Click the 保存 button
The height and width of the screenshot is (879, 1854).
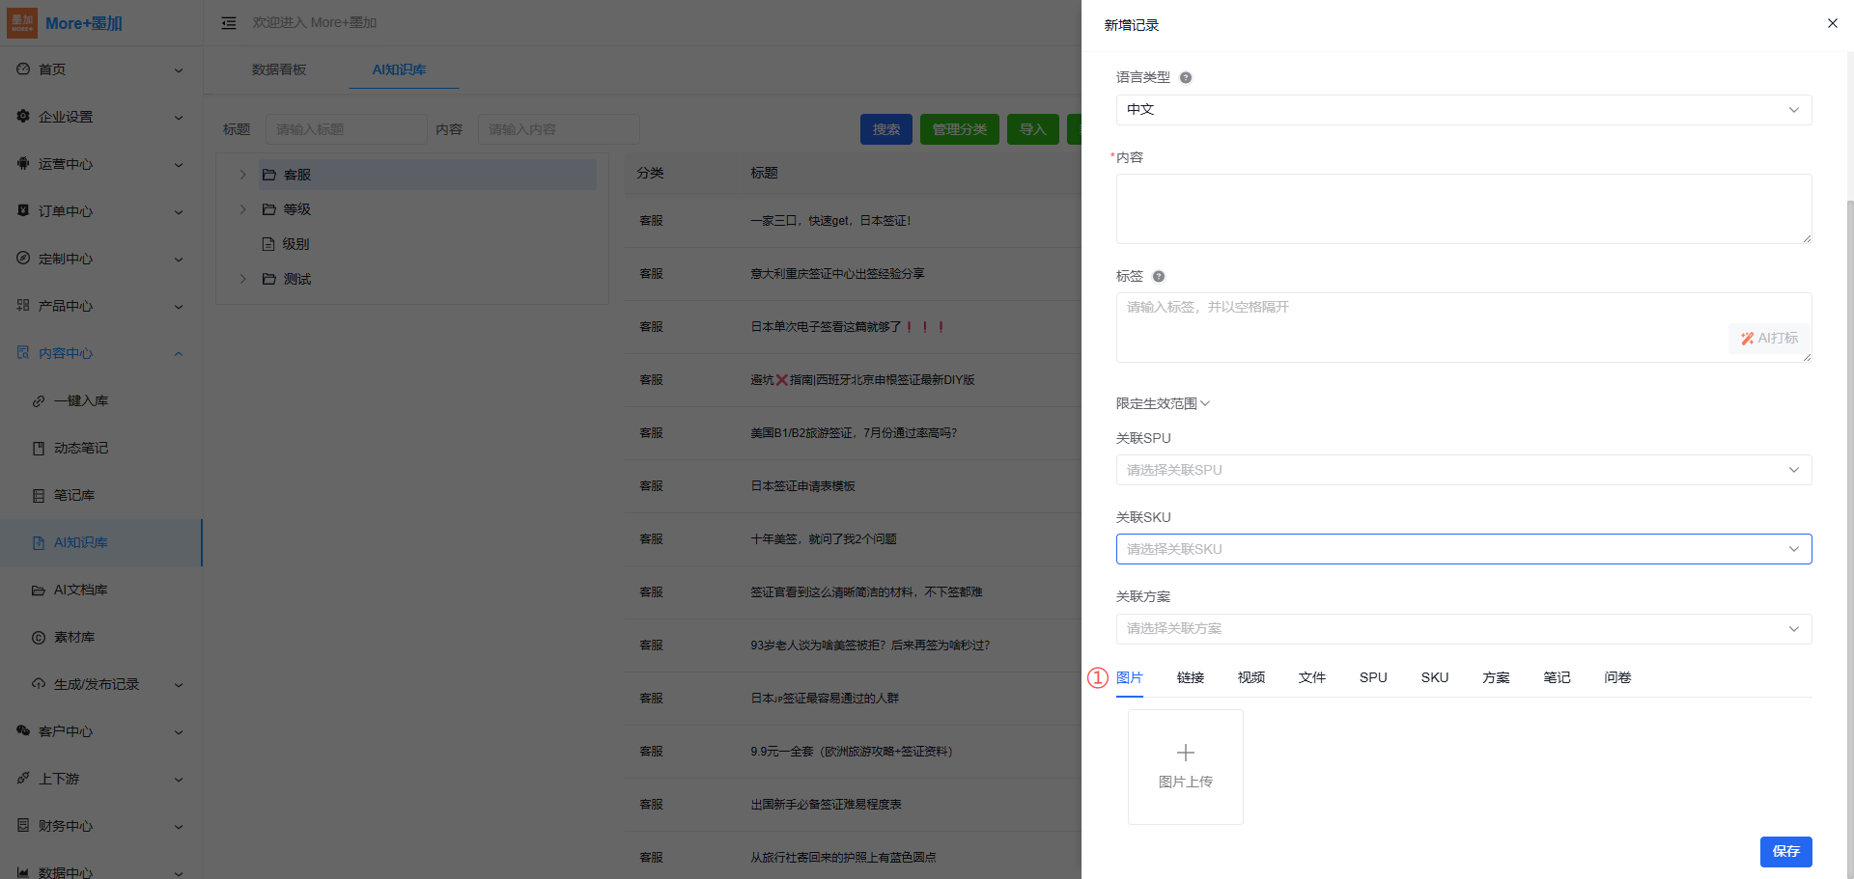[x=1784, y=851]
